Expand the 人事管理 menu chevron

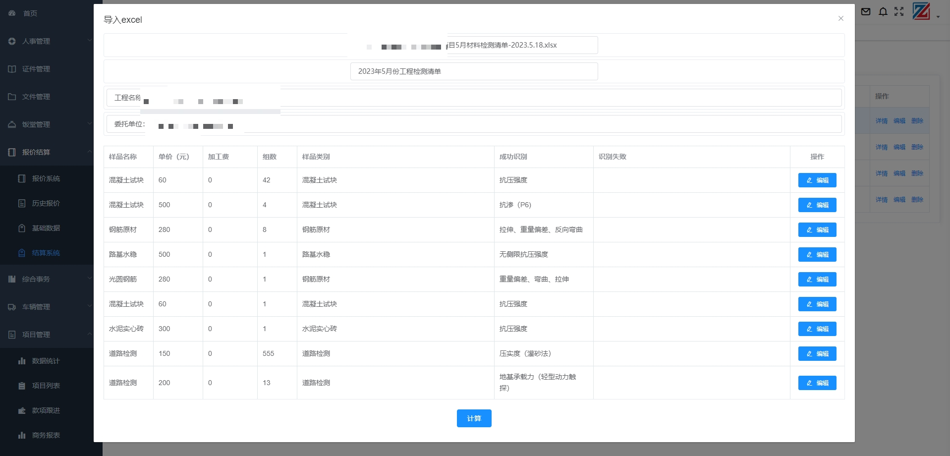[x=90, y=40]
